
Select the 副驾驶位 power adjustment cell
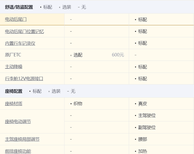[x=147, y=127]
